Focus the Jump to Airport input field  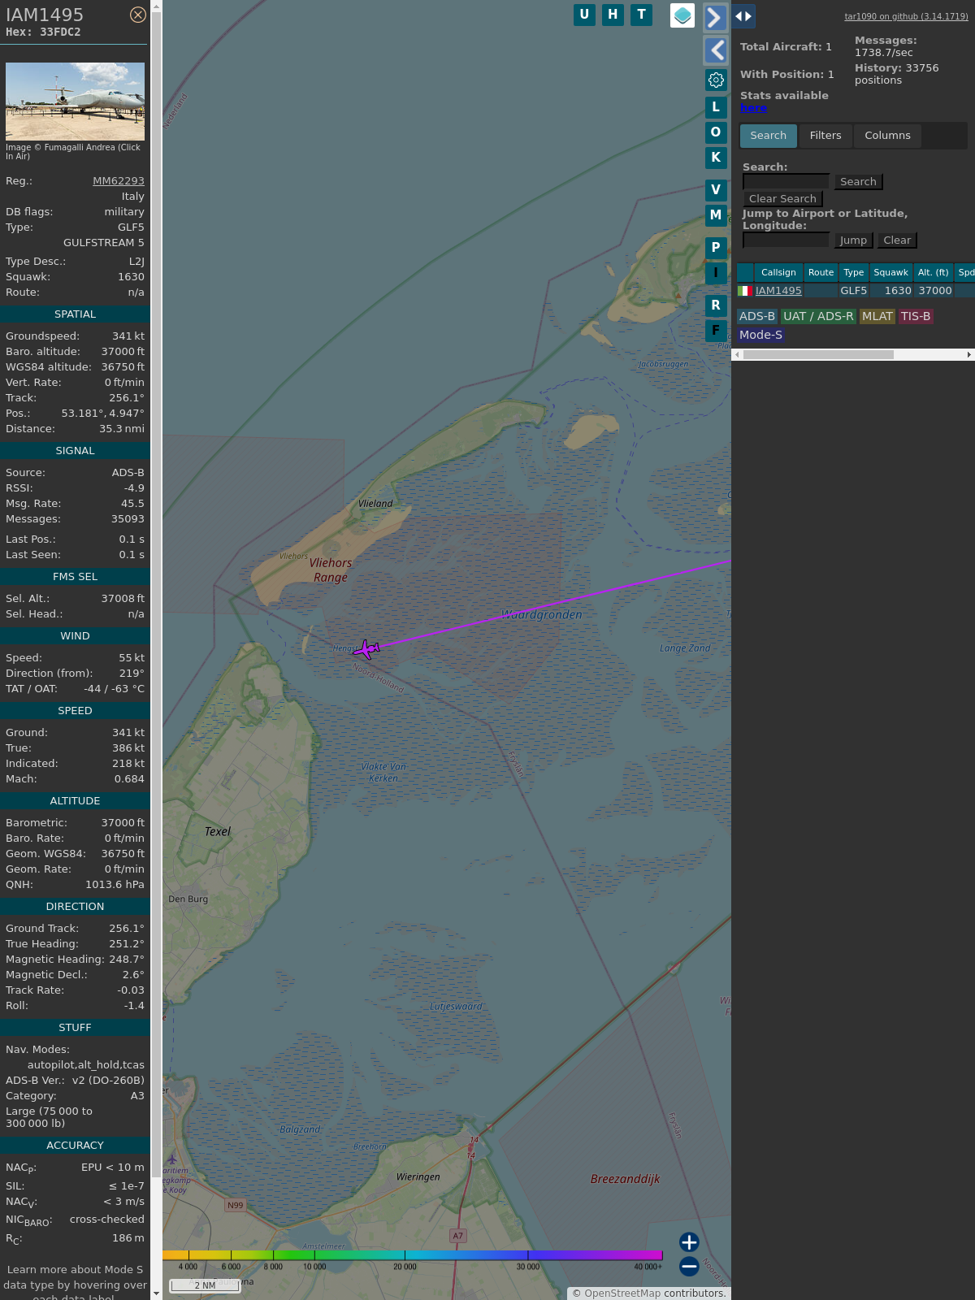[x=786, y=240]
